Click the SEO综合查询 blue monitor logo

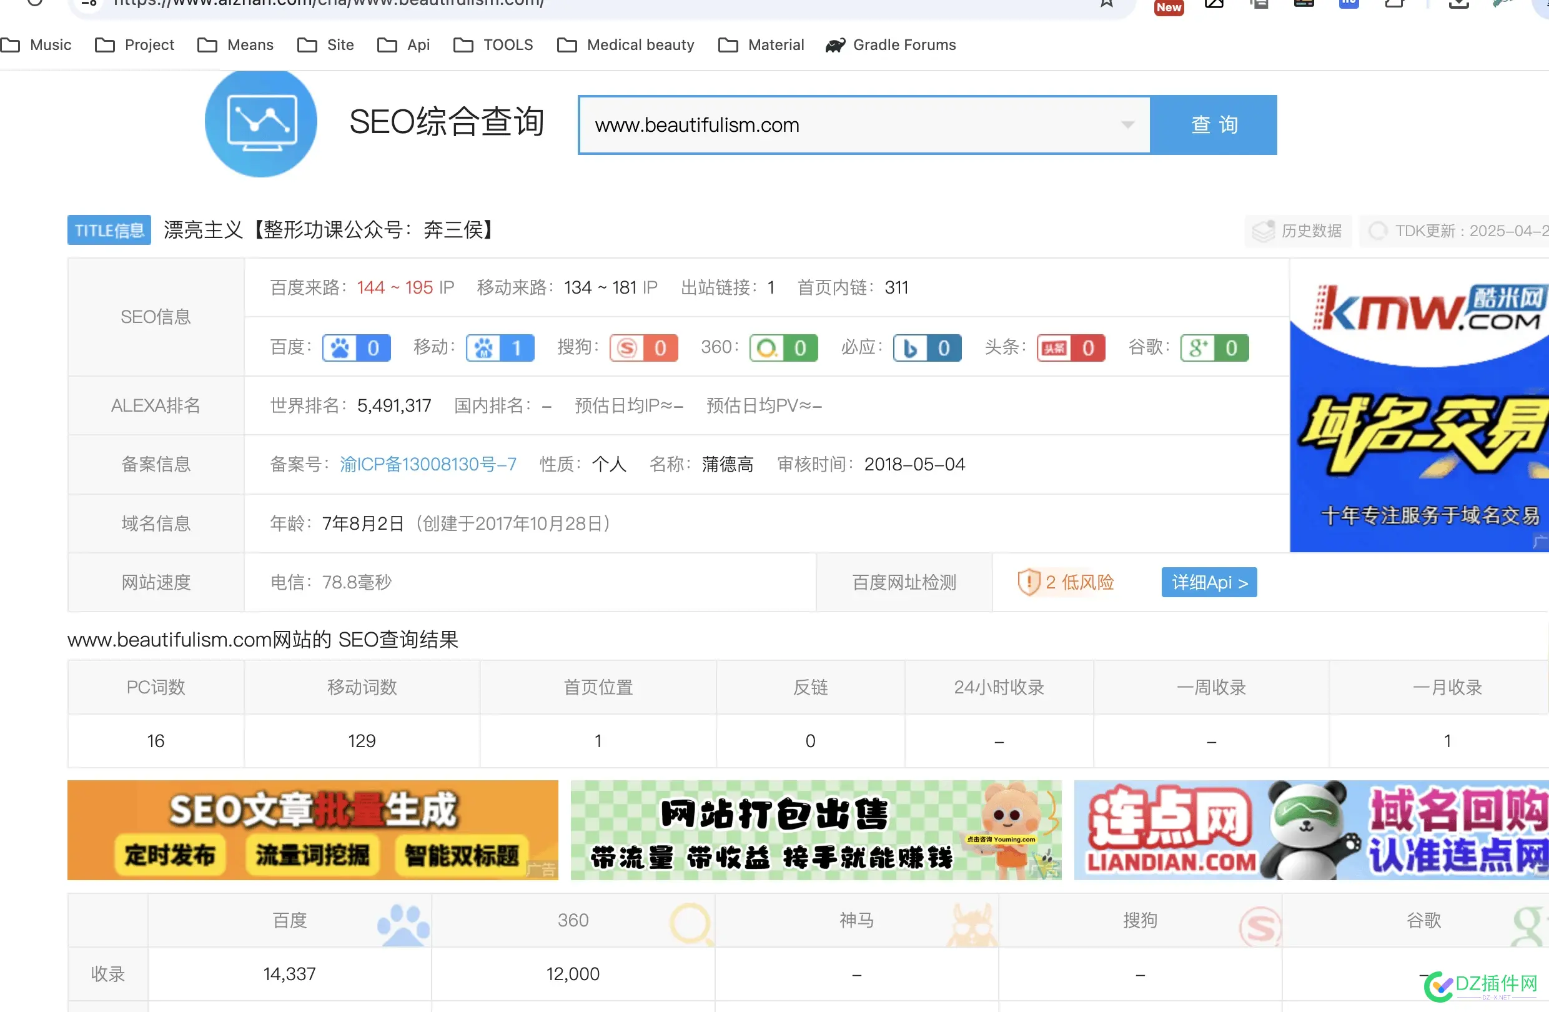pos(261,122)
